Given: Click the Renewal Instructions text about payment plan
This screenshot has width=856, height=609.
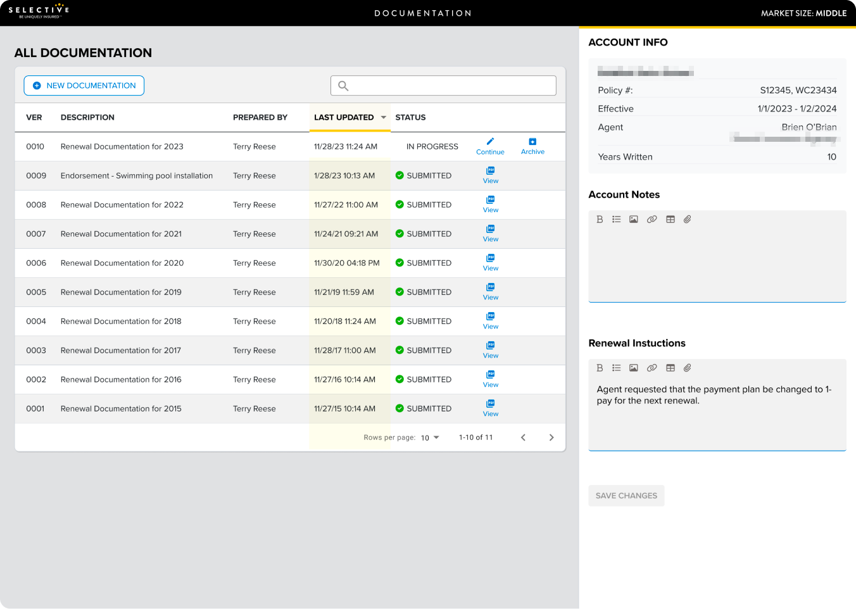Looking at the screenshot, I should (714, 395).
